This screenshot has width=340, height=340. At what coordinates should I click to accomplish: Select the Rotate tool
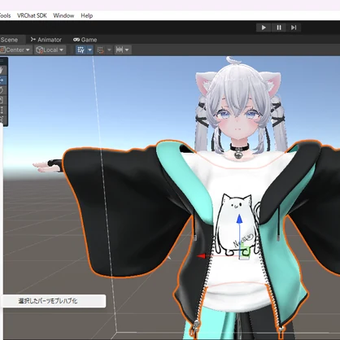tap(2, 90)
